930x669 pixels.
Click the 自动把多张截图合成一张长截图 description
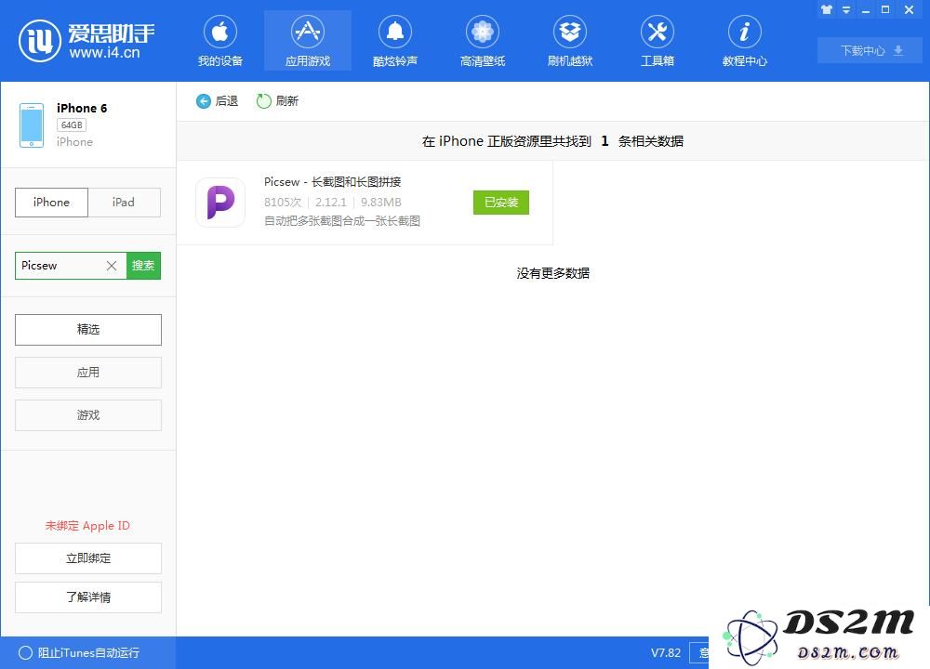point(342,221)
